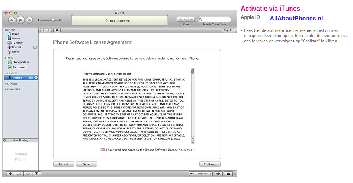Click the Fast-forward (next track) button
This screenshot has width=353, height=183.
tap(29, 20)
